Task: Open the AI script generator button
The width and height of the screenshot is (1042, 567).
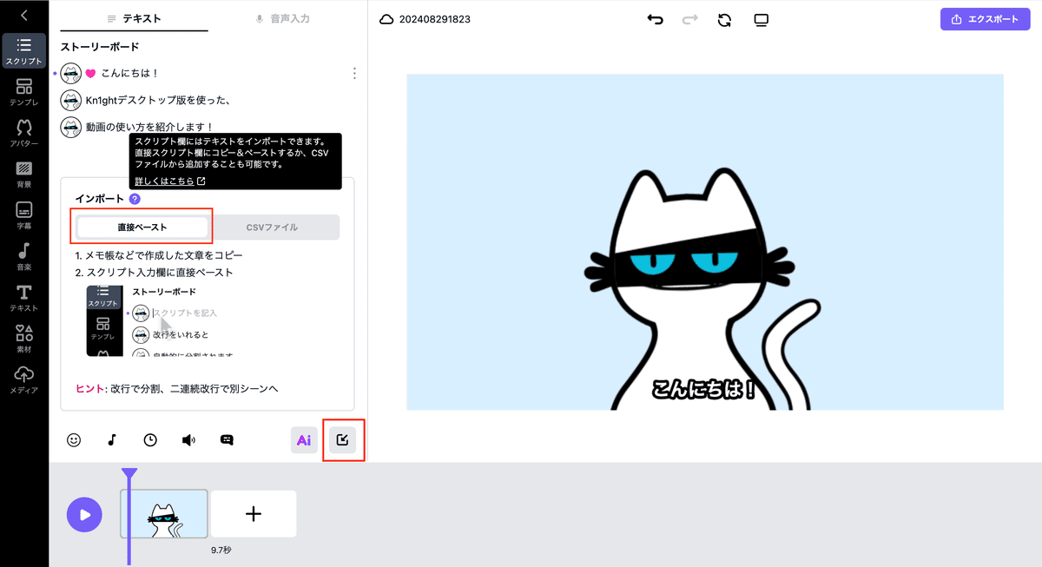Action: 304,440
